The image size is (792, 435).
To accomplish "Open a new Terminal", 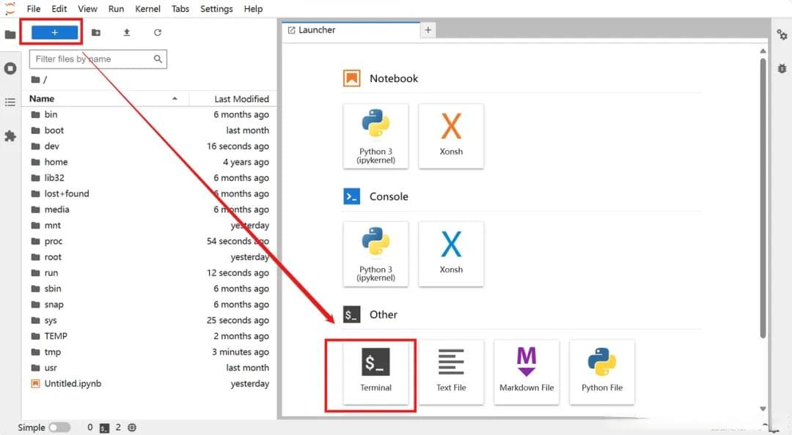I will [x=375, y=372].
